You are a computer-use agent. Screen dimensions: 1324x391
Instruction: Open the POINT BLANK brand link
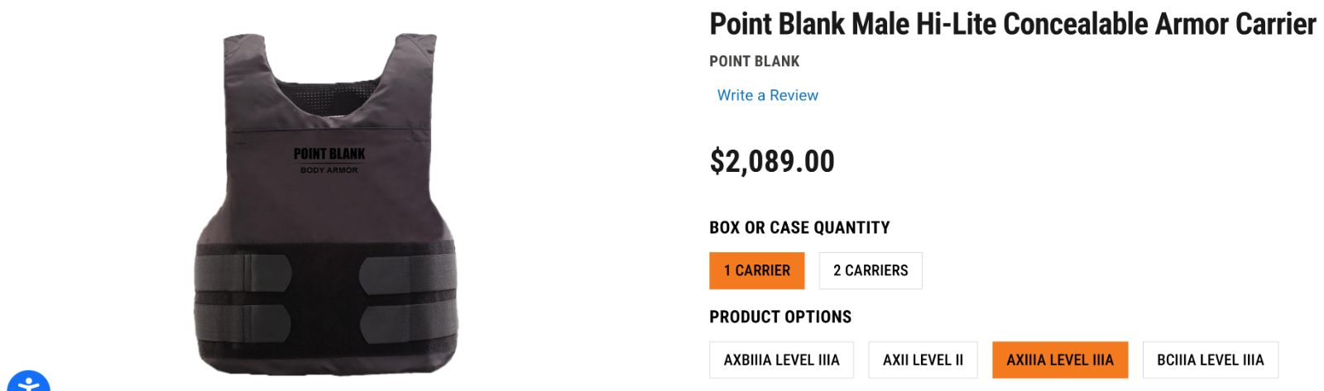754,61
